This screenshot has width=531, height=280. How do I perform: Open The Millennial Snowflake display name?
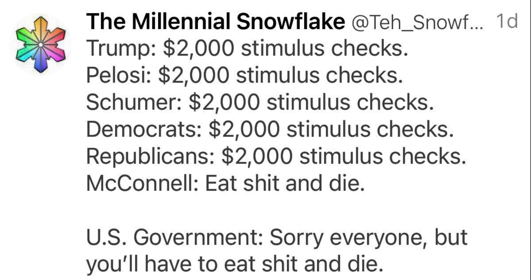(x=216, y=22)
